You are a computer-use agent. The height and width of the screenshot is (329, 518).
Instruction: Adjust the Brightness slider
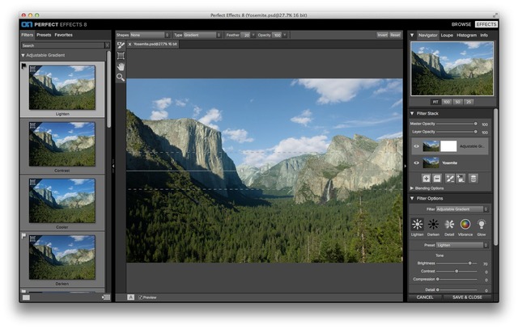coord(469,264)
